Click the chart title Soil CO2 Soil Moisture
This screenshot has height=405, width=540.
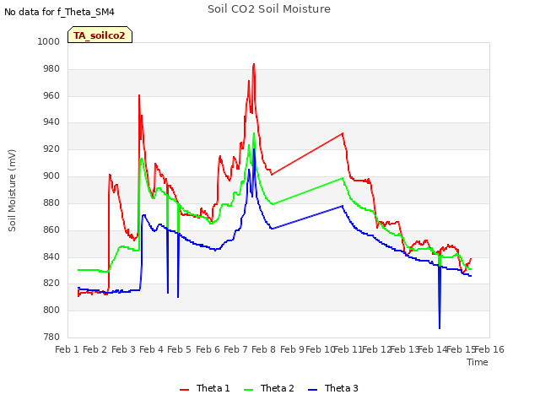tap(269, 9)
